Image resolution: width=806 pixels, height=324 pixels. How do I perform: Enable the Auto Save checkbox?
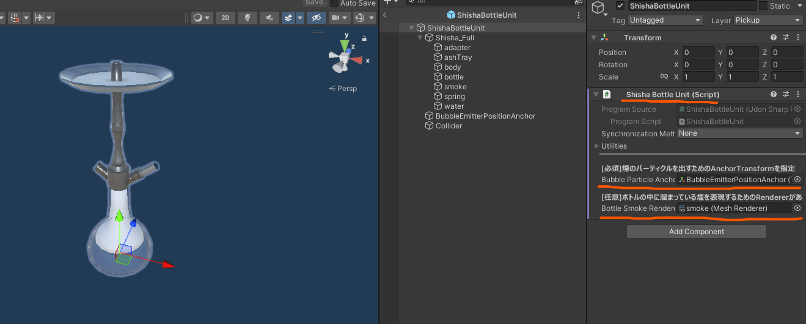click(x=334, y=3)
